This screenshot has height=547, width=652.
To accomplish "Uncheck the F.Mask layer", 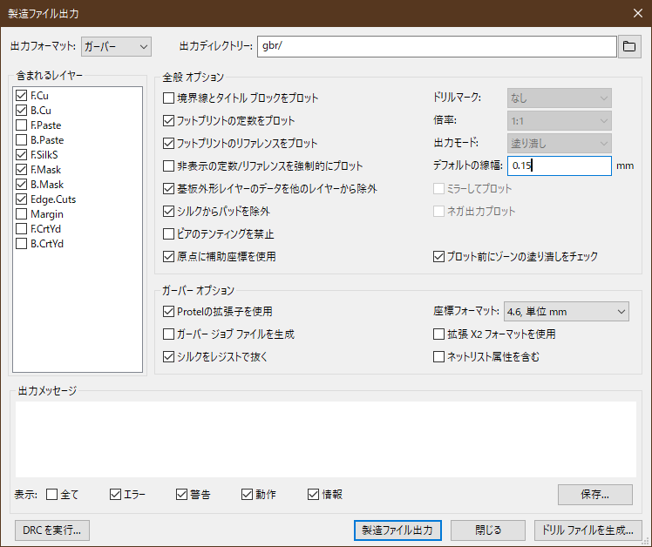I will click(x=21, y=170).
